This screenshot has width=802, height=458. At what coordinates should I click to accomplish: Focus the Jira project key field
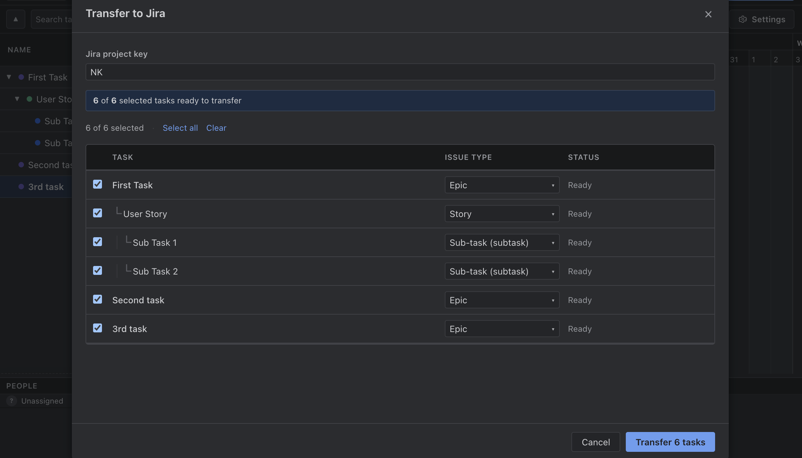[400, 72]
